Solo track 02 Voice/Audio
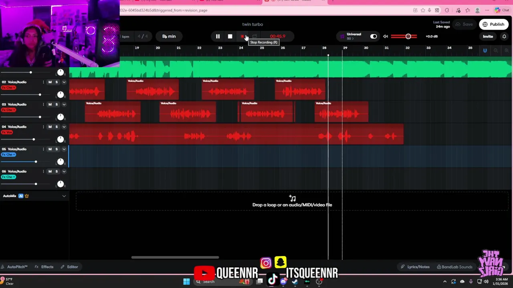 (x=57, y=82)
